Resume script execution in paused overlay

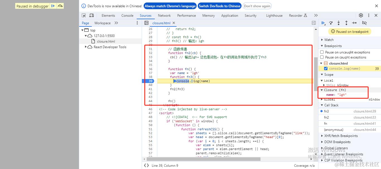point(53,6)
